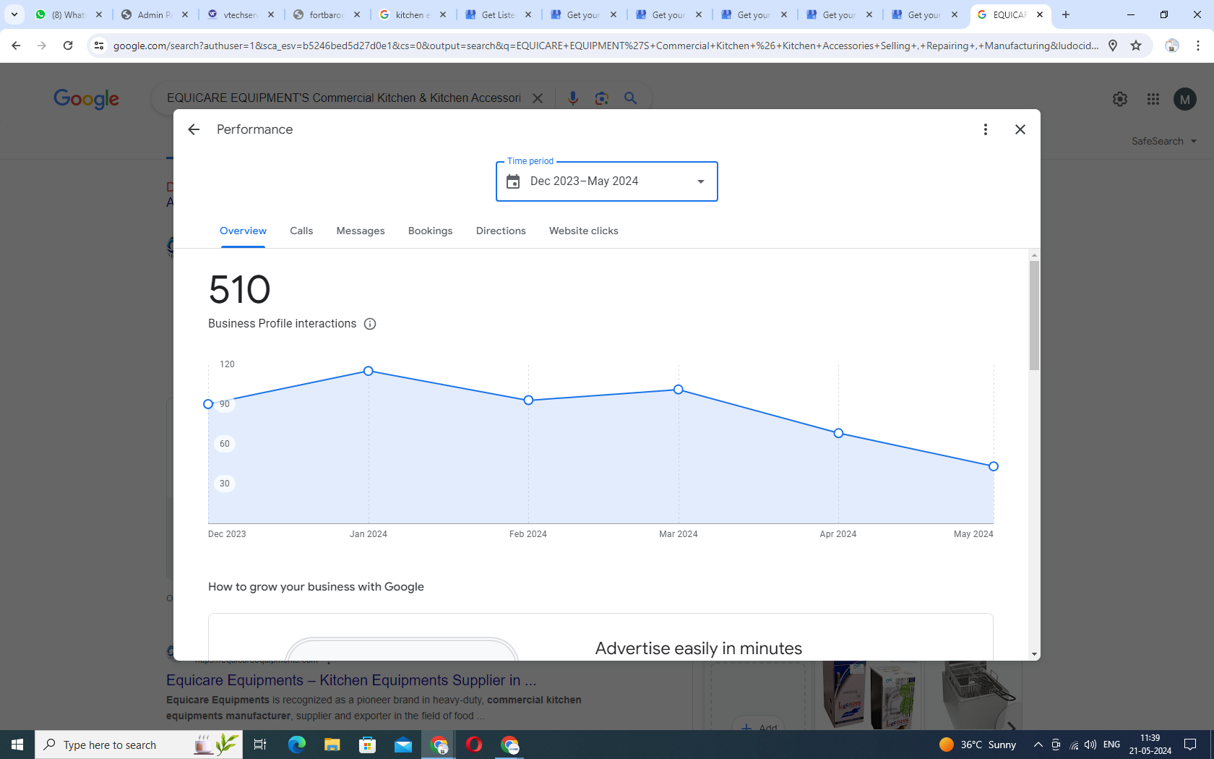Image resolution: width=1214 pixels, height=759 pixels.
Task: Click the taskbar search box
Action: [x=139, y=745]
